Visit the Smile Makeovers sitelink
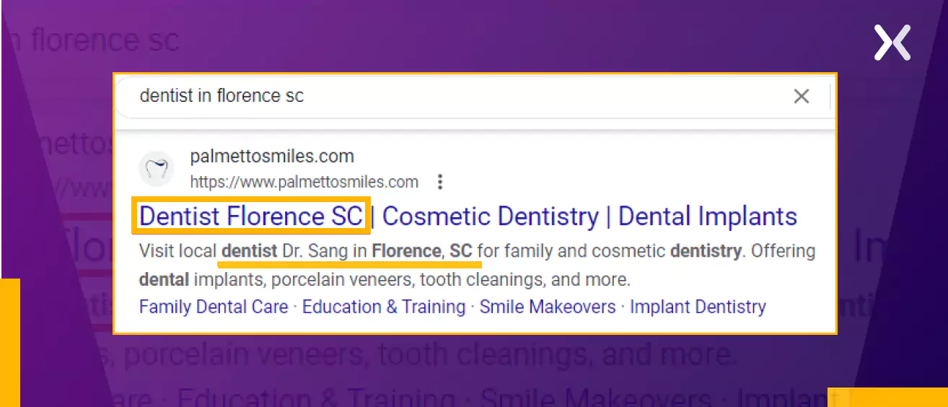This screenshot has height=407, width=948. tap(548, 307)
